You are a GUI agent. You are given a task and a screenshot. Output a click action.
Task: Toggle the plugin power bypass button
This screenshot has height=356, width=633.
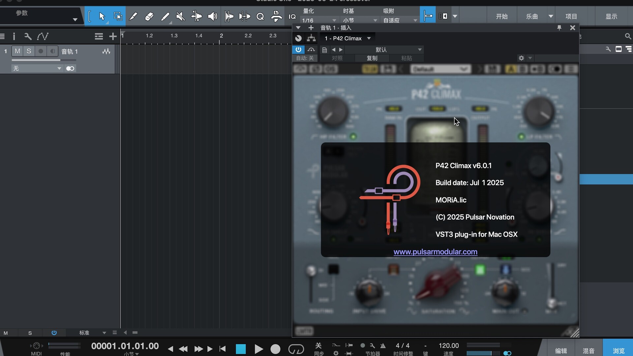point(298,49)
